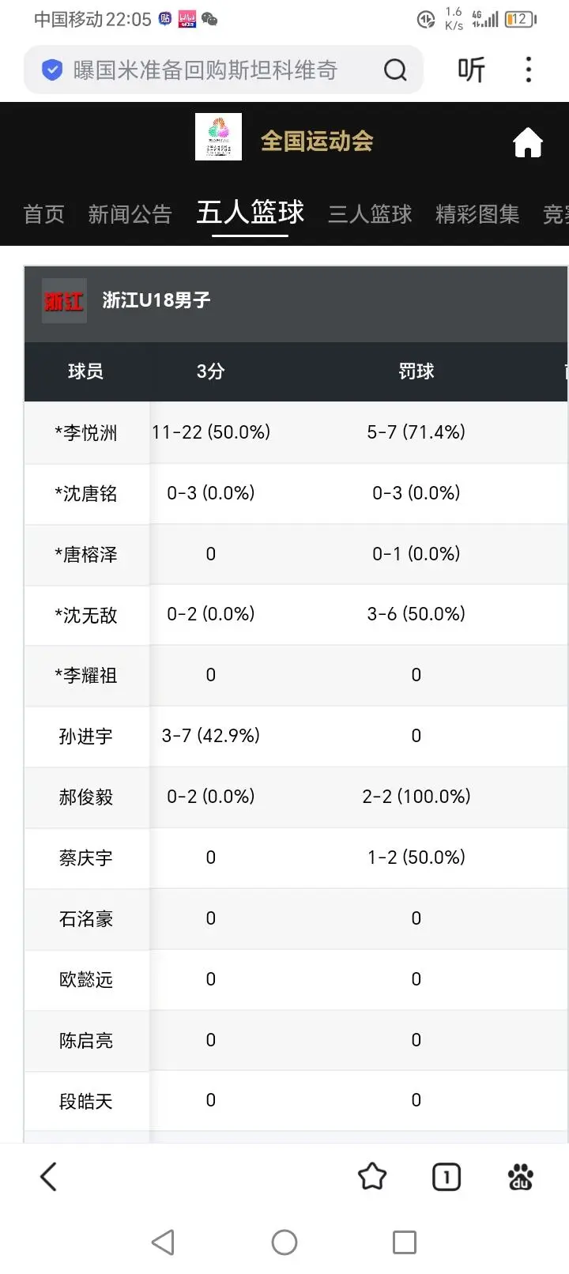Tap the National Games logo thumbnail
The width and height of the screenshot is (569, 1274).
[218, 138]
